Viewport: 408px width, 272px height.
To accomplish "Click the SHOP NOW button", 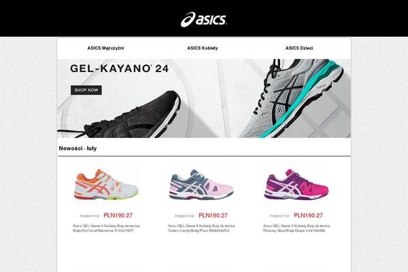I will pyautogui.click(x=86, y=90).
